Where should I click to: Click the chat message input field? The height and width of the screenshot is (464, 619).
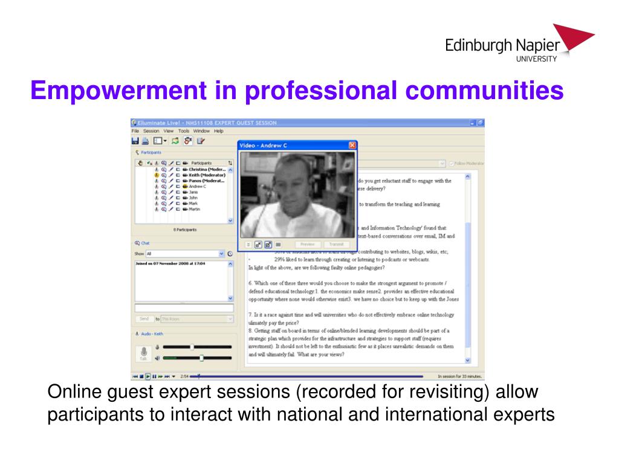coord(184,308)
